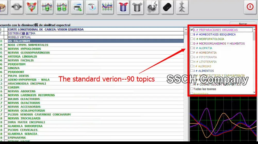Tick checkbox next to ARTERIA LINGUALIS
Image resolution: width=258 pixels, height=144 pixels.
coord(6,57)
